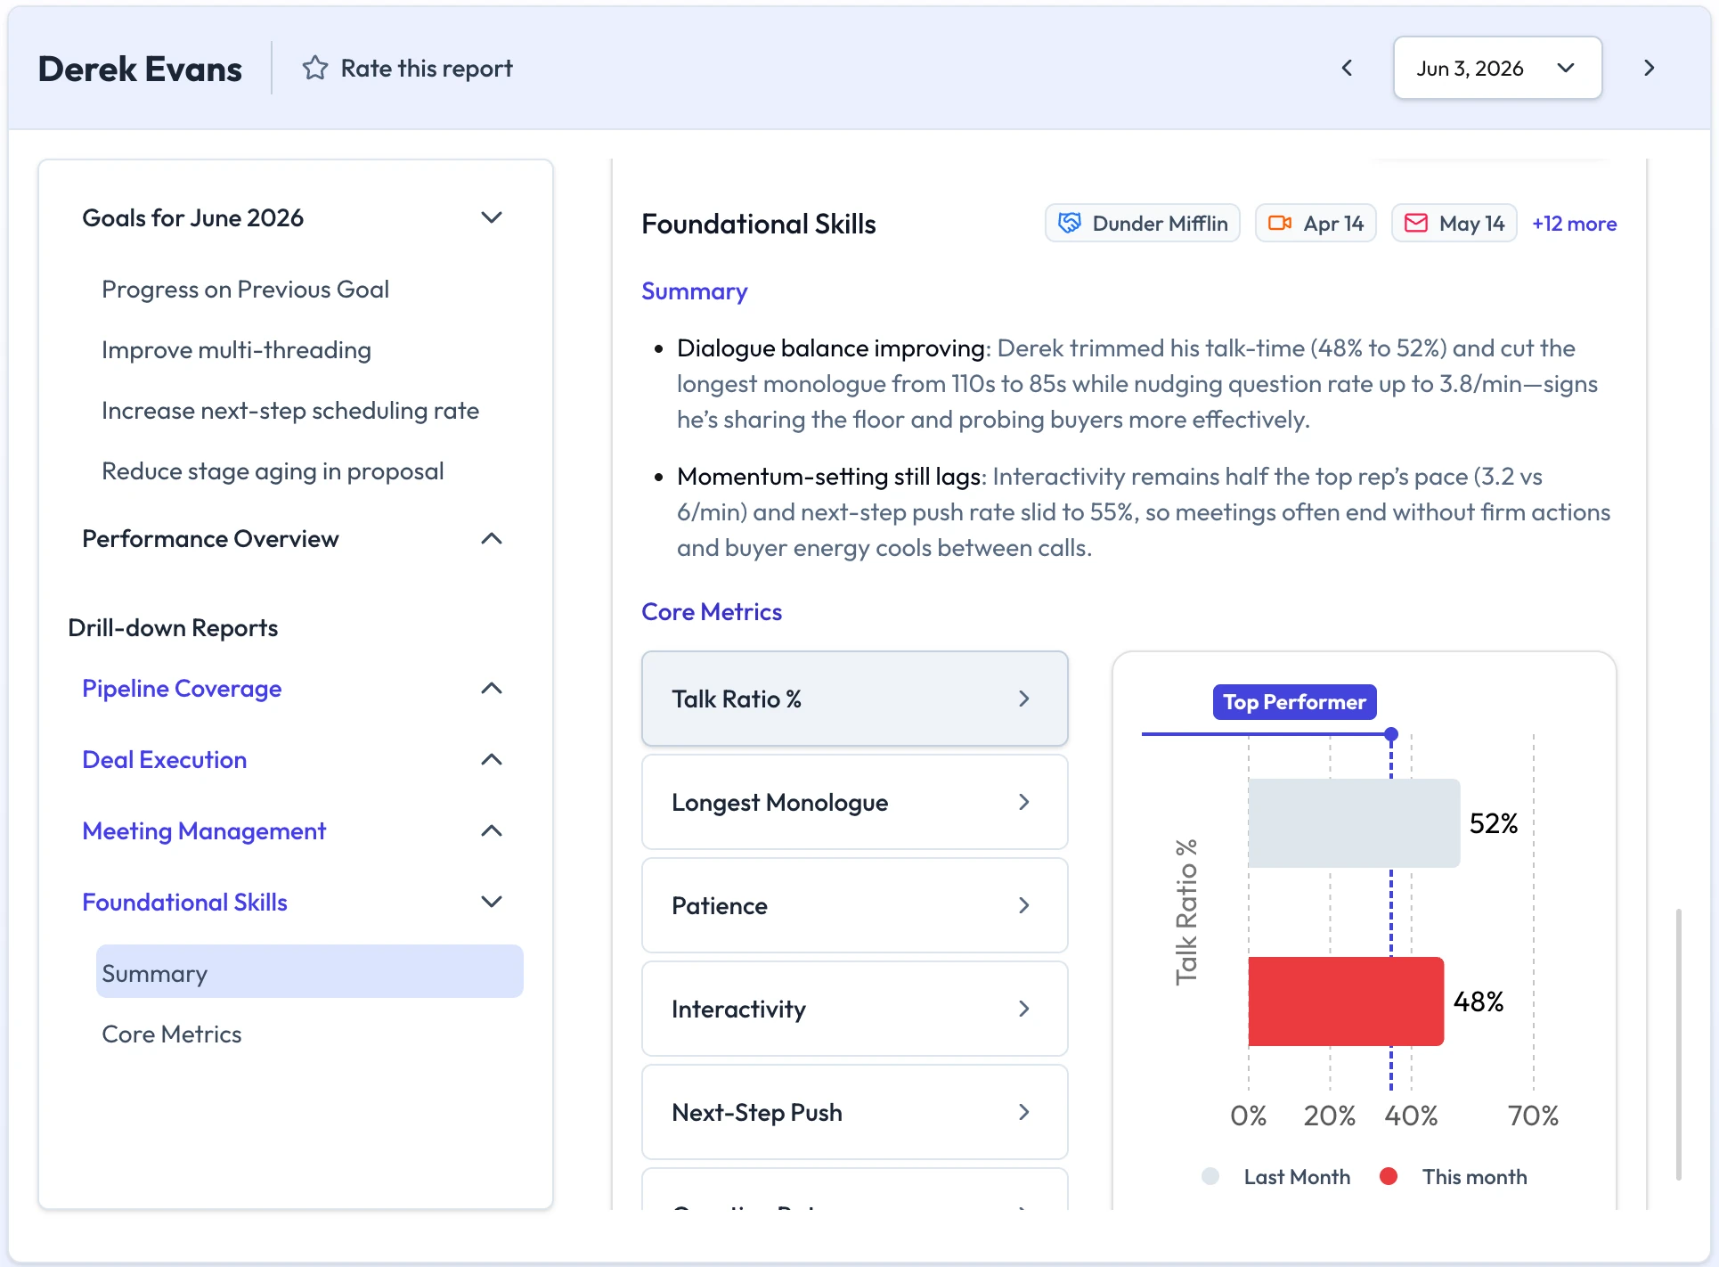Click the envelope icon for May 14

point(1416,223)
